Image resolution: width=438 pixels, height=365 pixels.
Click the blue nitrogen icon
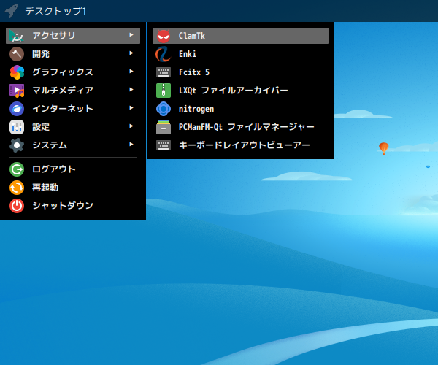(164, 109)
